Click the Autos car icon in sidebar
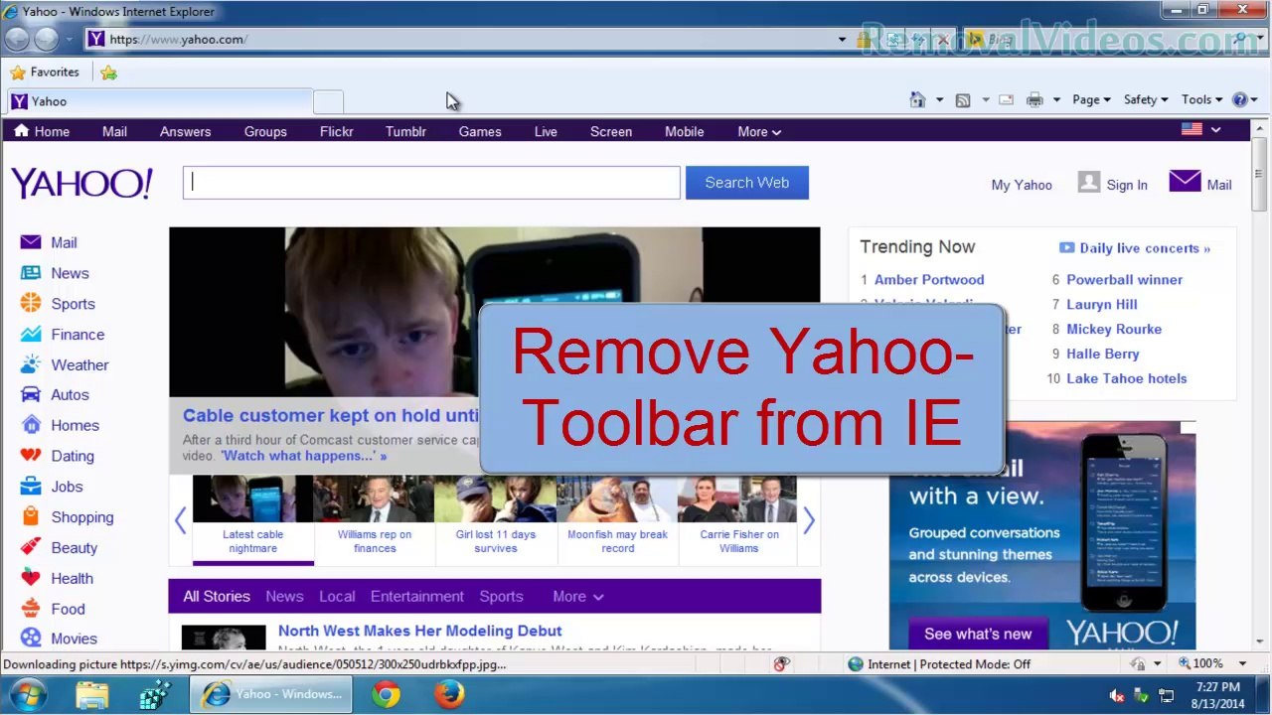The image size is (1272, 715). (31, 394)
